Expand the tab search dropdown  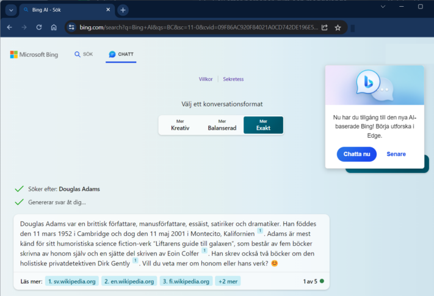pyautogui.click(x=11, y=10)
